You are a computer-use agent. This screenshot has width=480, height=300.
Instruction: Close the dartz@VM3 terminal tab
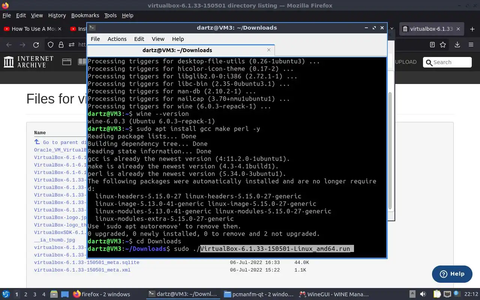pos(269,50)
